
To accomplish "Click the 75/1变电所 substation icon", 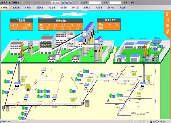I will 73,101.
